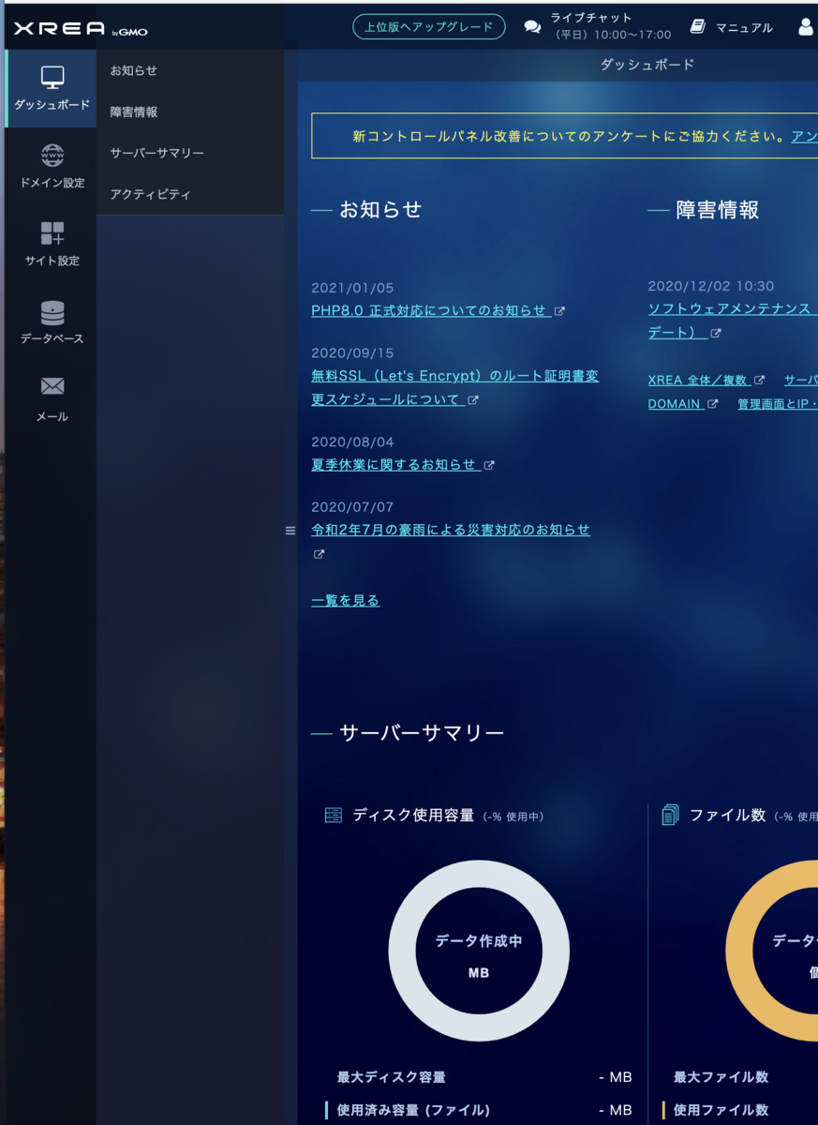The height and width of the screenshot is (1125, 818).
Task: Open the DOMAIN maintenance link
Action: [x=675, y=403]
